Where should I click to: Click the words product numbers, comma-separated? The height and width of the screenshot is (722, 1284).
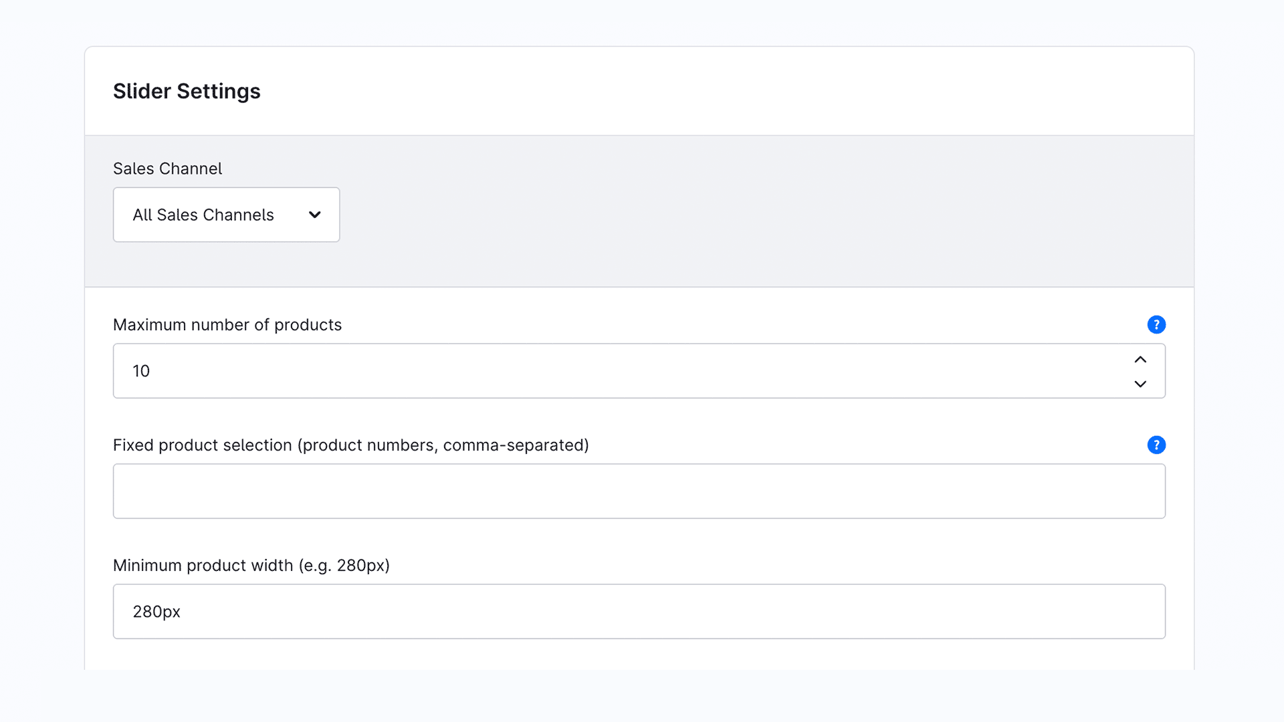[445, 445]
